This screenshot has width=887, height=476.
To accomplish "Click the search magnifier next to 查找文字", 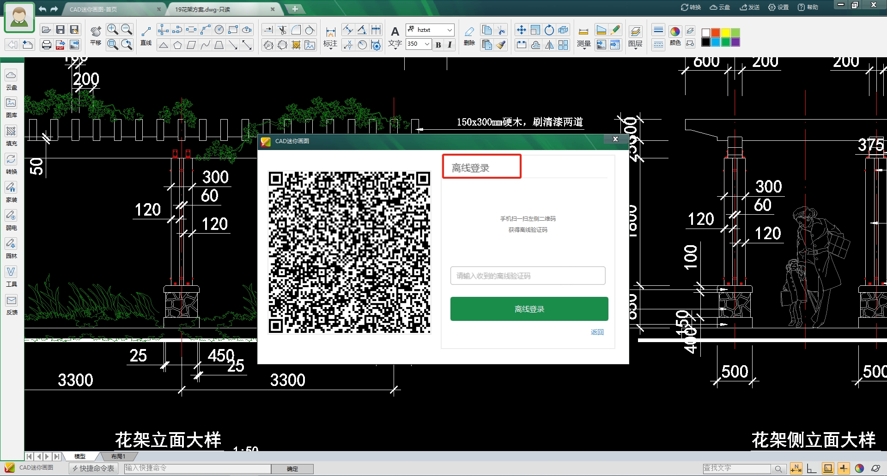I will [778, 469].
